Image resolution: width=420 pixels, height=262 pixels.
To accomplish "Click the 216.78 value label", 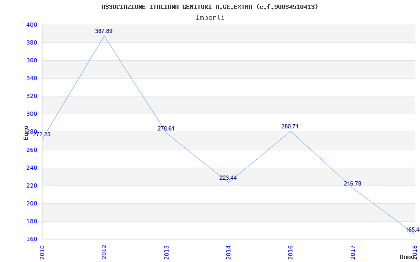I will pos(352,184).
